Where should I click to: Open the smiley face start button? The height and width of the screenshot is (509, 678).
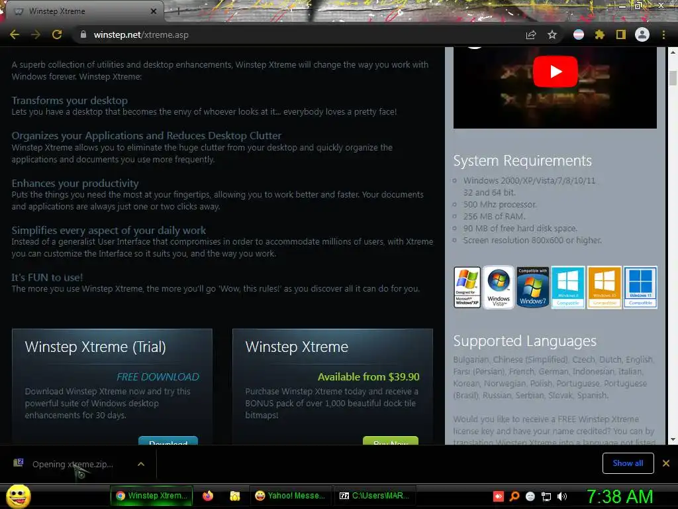(x=18, y=496)
